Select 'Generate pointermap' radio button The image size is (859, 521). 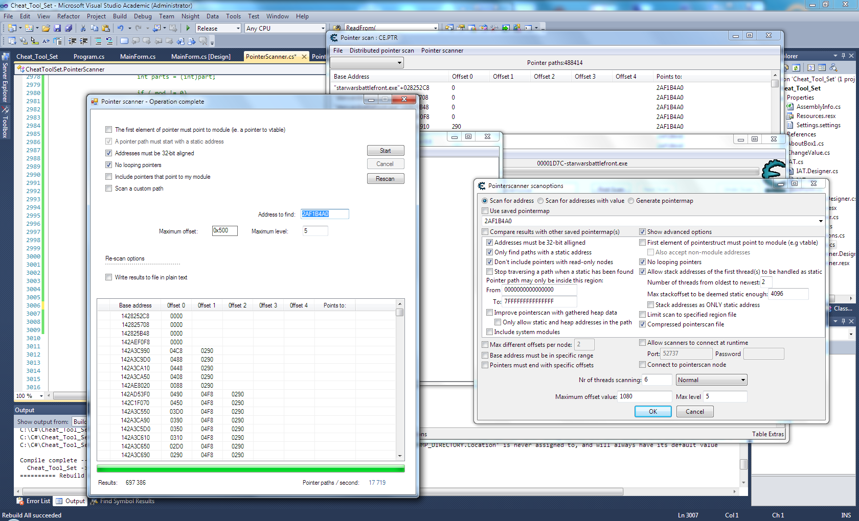[631, 201]
